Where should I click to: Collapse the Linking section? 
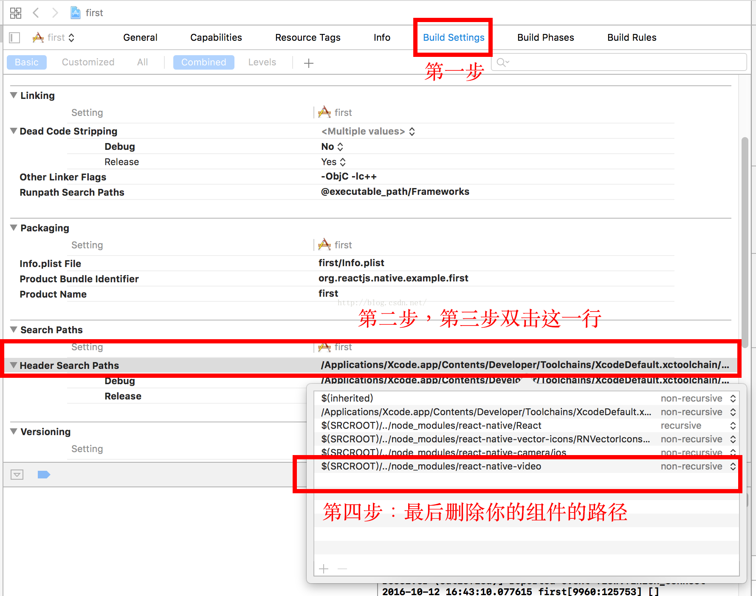click(x=14, y=96)
